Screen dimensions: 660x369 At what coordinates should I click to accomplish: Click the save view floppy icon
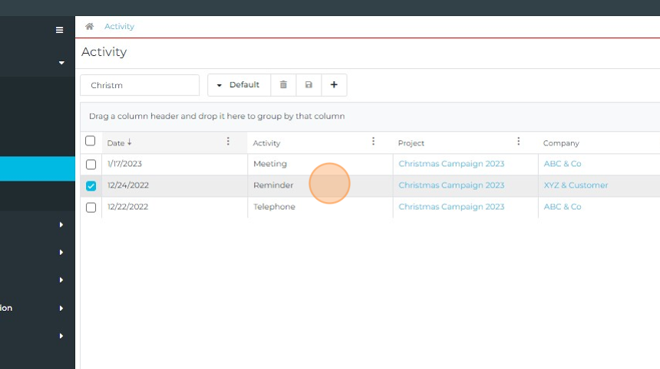(309, 85)
